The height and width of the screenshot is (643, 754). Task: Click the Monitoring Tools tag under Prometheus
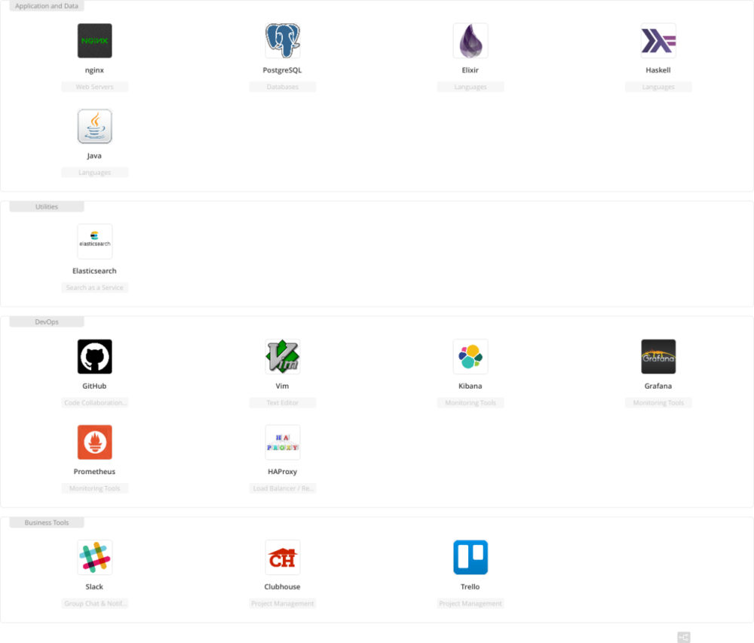(95, 488)
